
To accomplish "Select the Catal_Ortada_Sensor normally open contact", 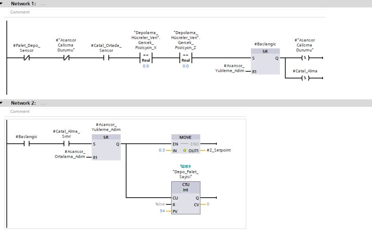I will point(106,58).
